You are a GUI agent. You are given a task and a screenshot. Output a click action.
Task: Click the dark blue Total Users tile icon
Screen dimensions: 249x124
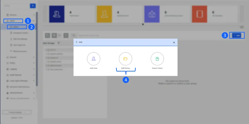click(x=57, y=14)
